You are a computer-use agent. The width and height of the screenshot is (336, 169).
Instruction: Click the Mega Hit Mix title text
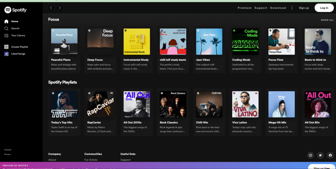(277, 123)
